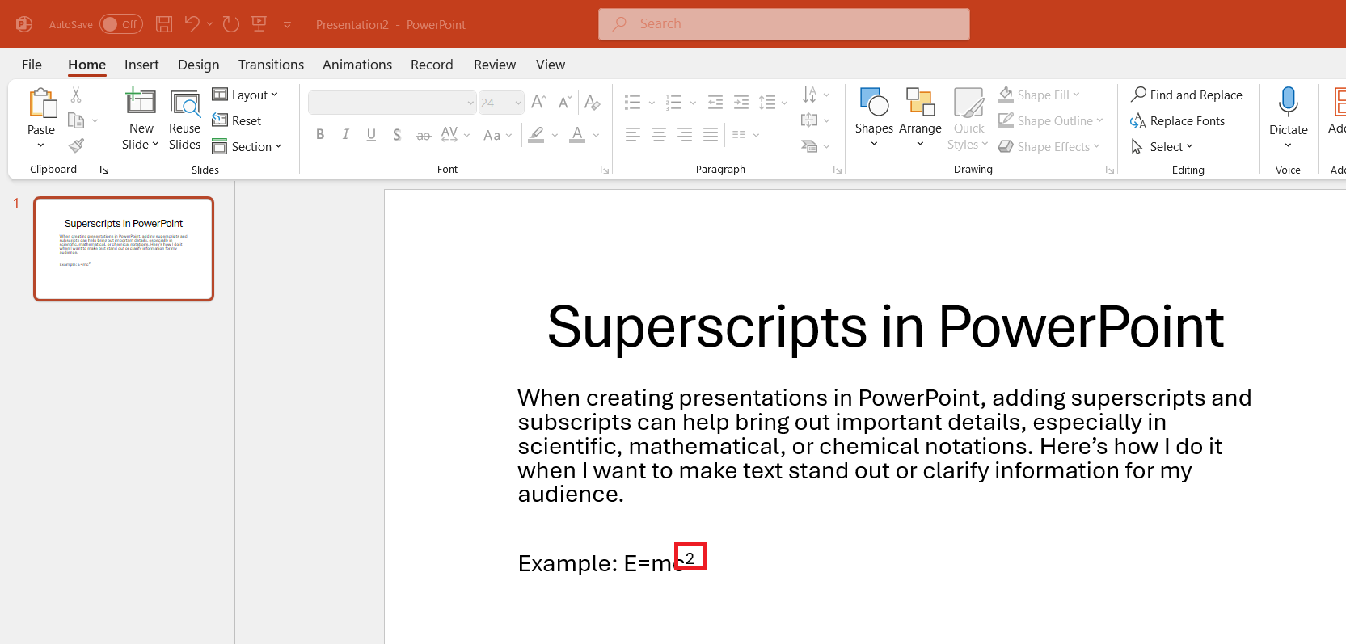The height and width of the screenshot is (644, 1346).
Task: Click the Dictate microphone
Action: pos(1288,102)
